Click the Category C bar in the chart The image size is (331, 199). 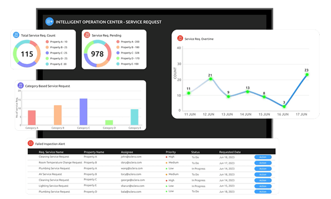click(83, 111)
